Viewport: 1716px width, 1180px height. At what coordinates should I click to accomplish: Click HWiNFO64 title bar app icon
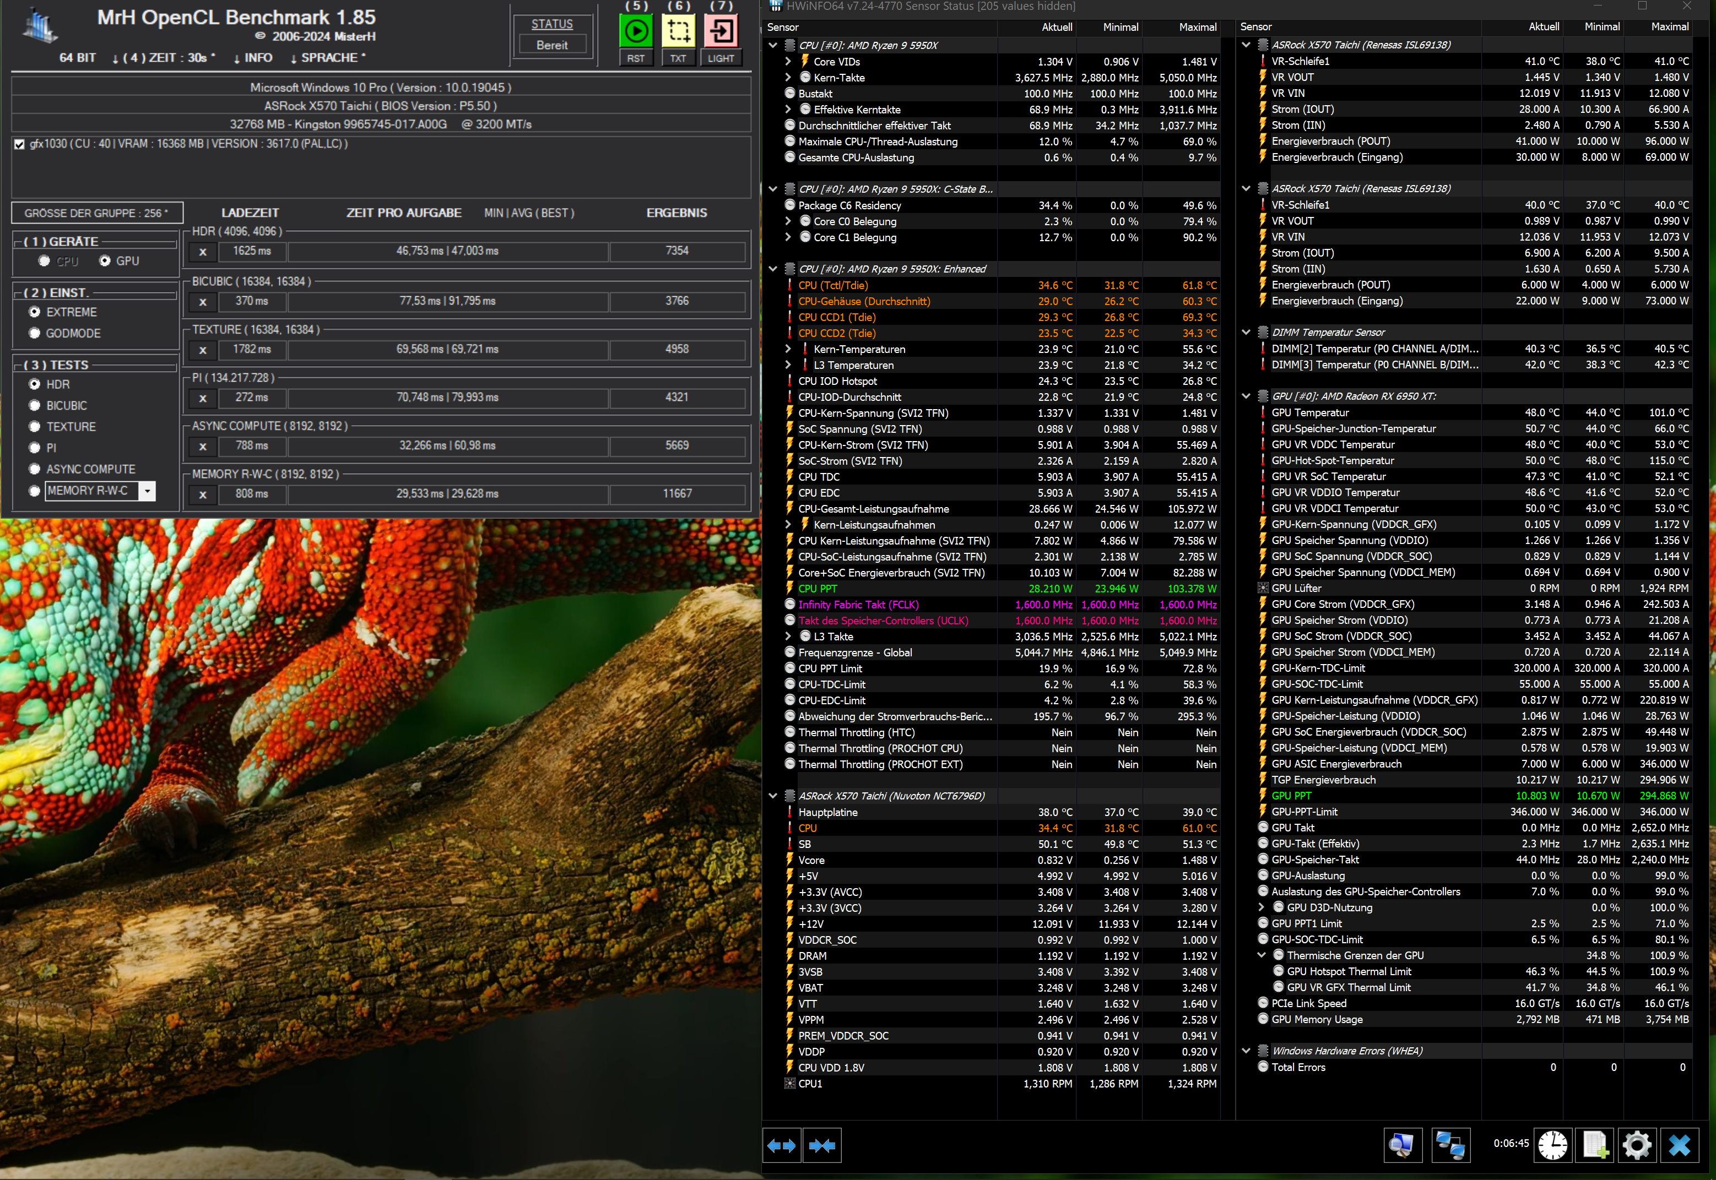(x=776, y=6)
